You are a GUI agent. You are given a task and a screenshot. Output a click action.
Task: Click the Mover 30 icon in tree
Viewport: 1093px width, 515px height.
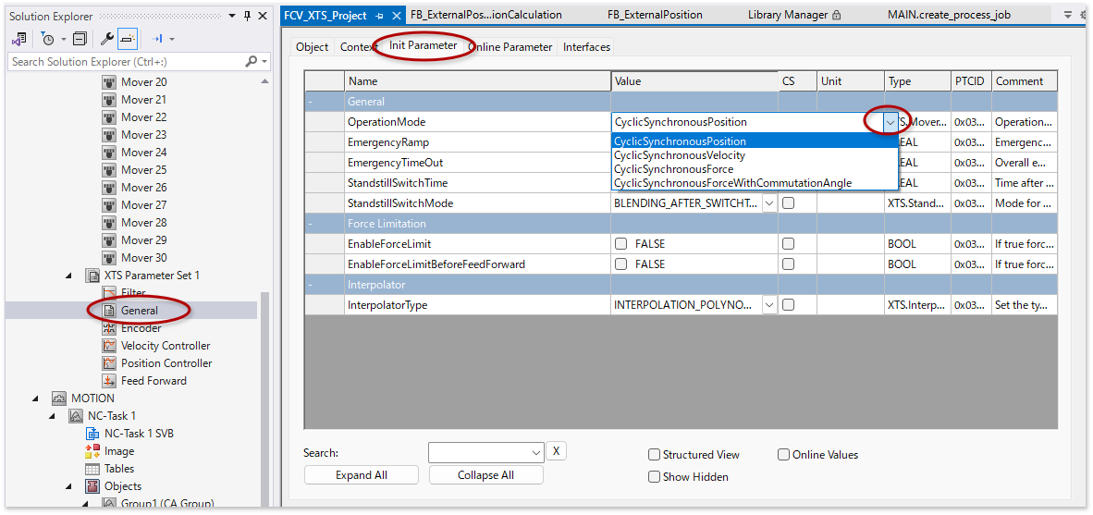click(x=109, y=258)
